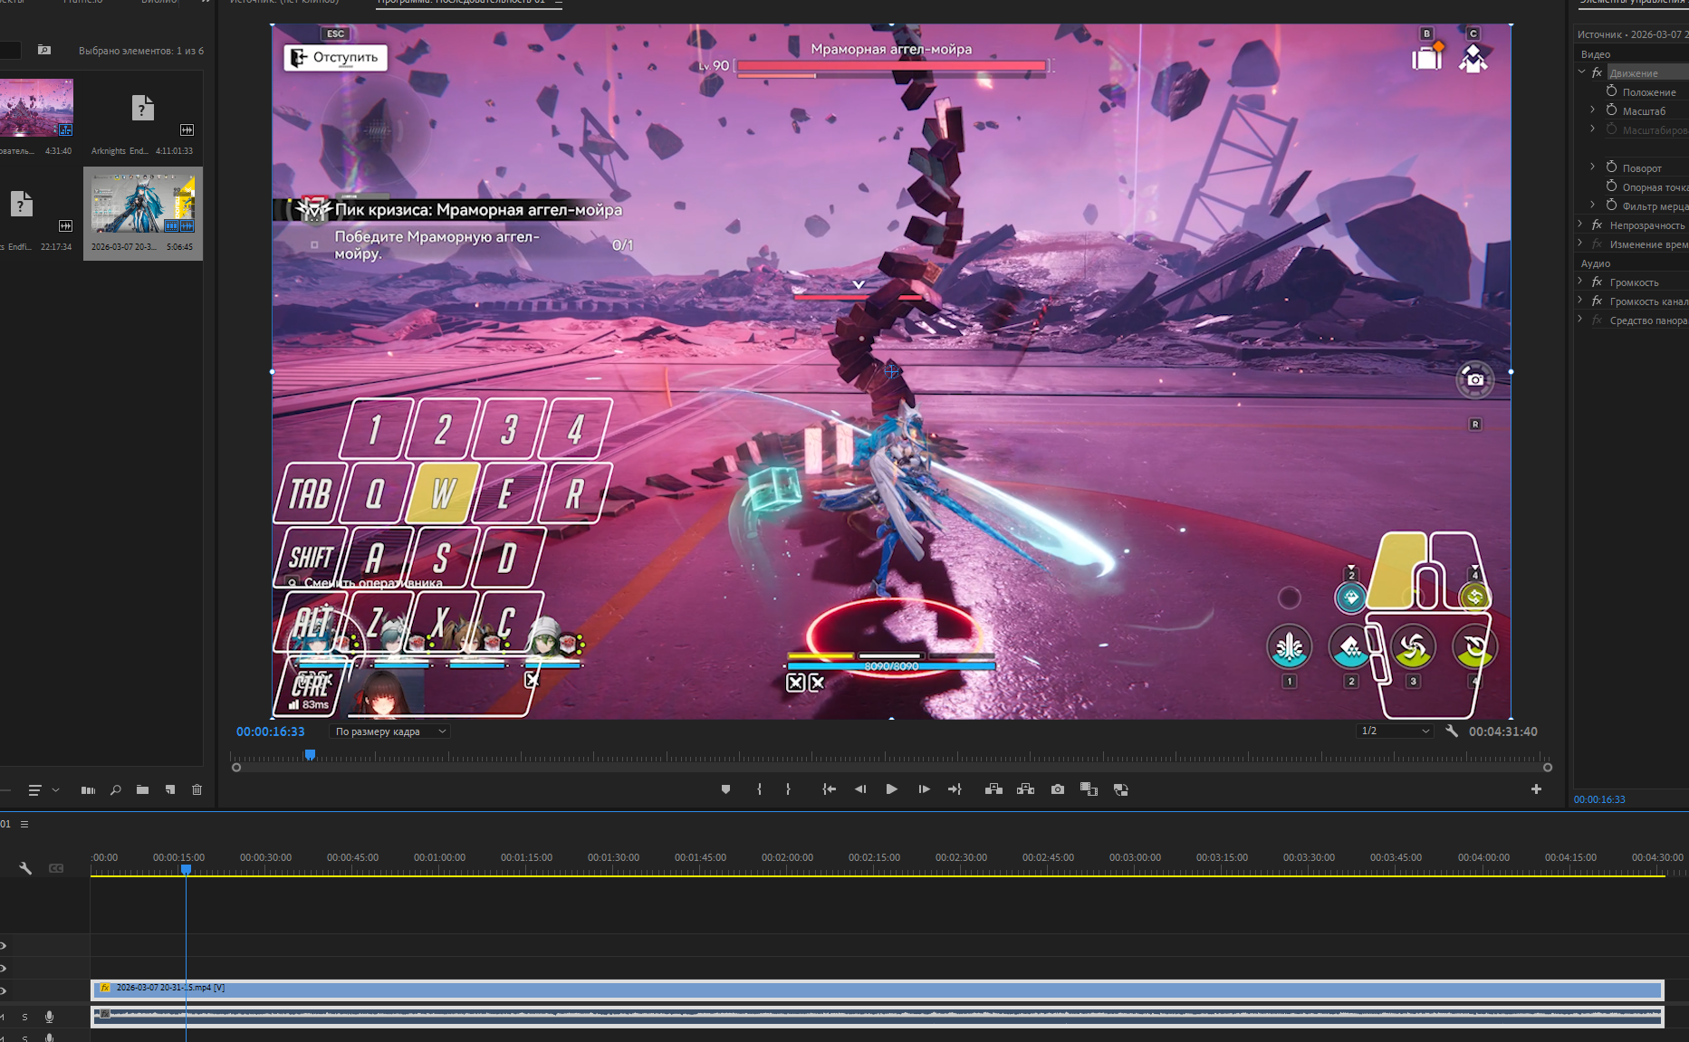Click the Program monitor playhead marker
This screenshot has width=1689, height=1042.
tap(310, 754)
